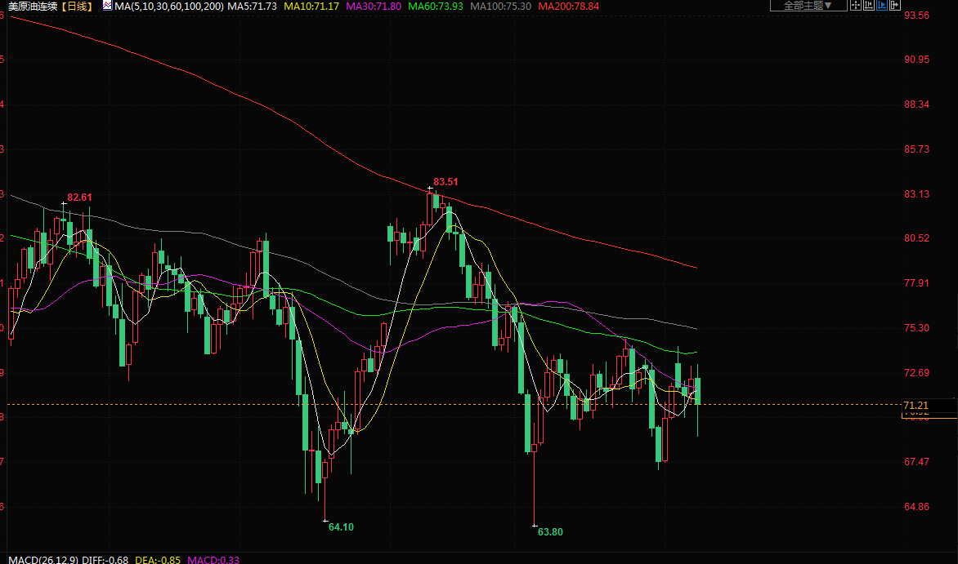Click the DIFF:-0.68 value

[105, 559]
